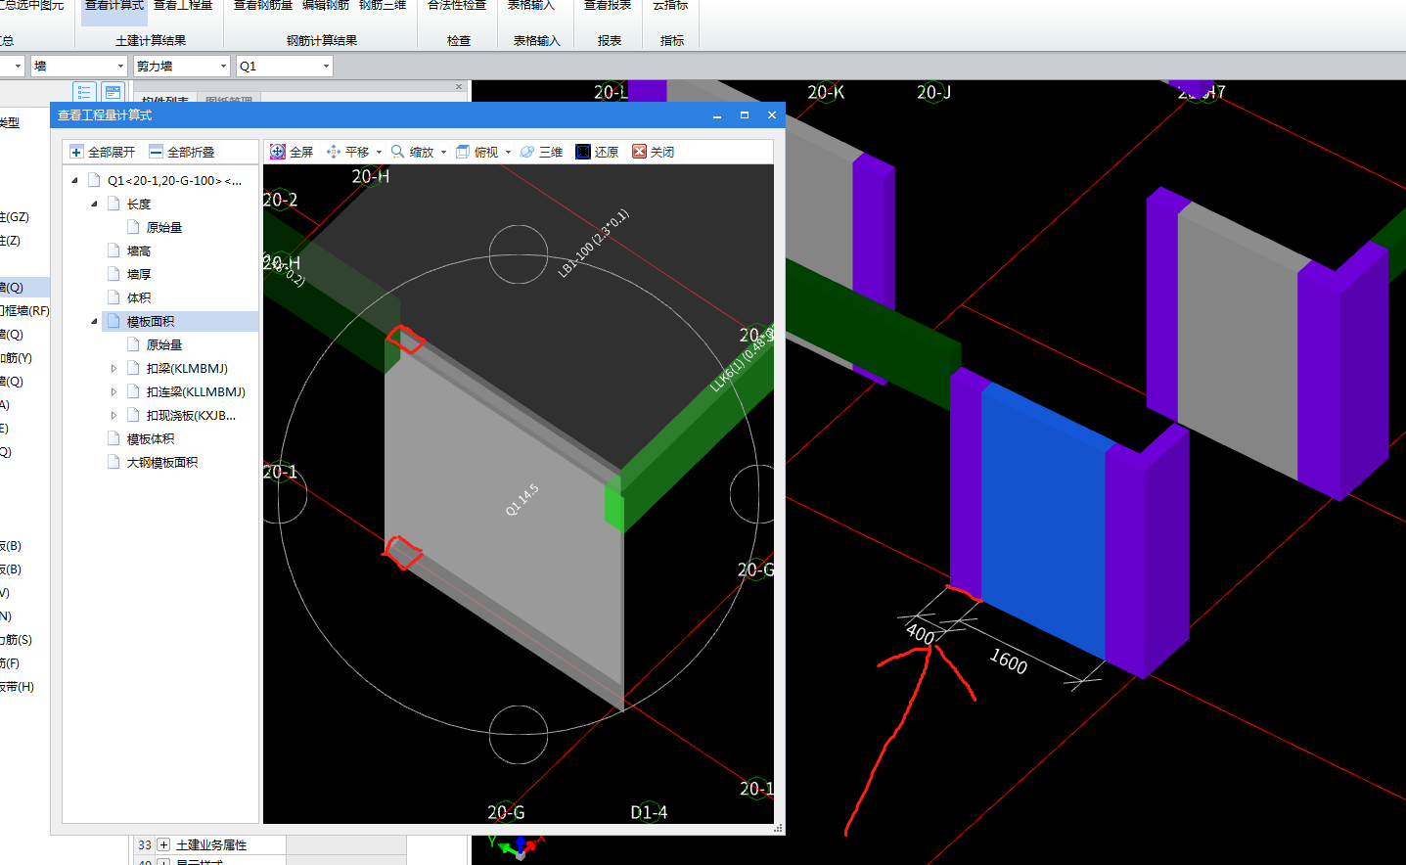The height and width of the screenshot is (865, 1406).
Task: Select the 缩放 zoom tool
Action: tap(413, 152)
